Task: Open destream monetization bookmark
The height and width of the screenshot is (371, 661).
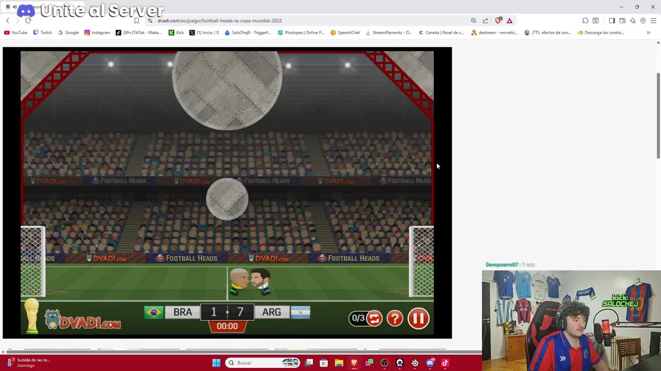Action: point(494,32)
